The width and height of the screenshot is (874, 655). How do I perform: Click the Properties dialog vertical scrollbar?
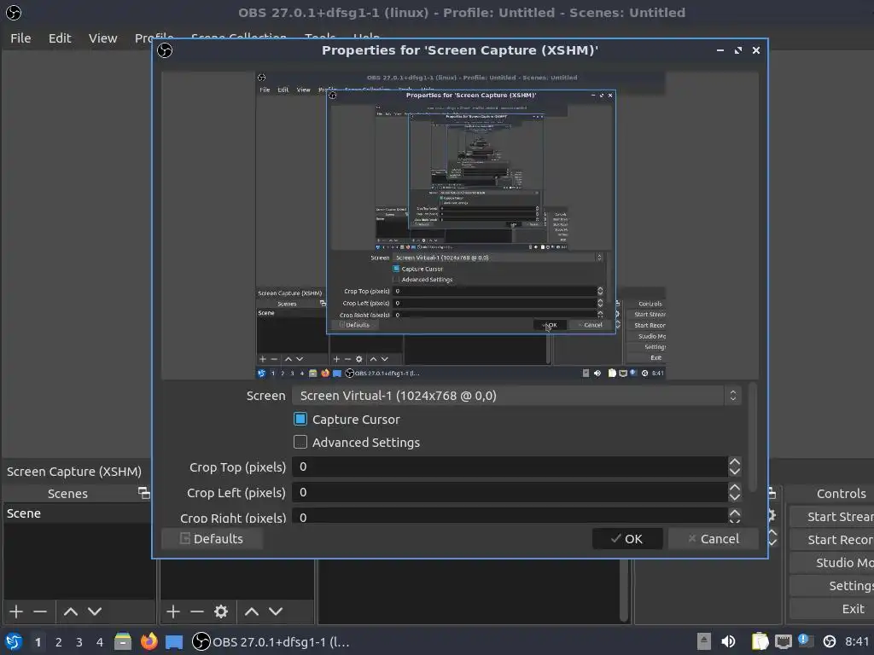point(753,438)
